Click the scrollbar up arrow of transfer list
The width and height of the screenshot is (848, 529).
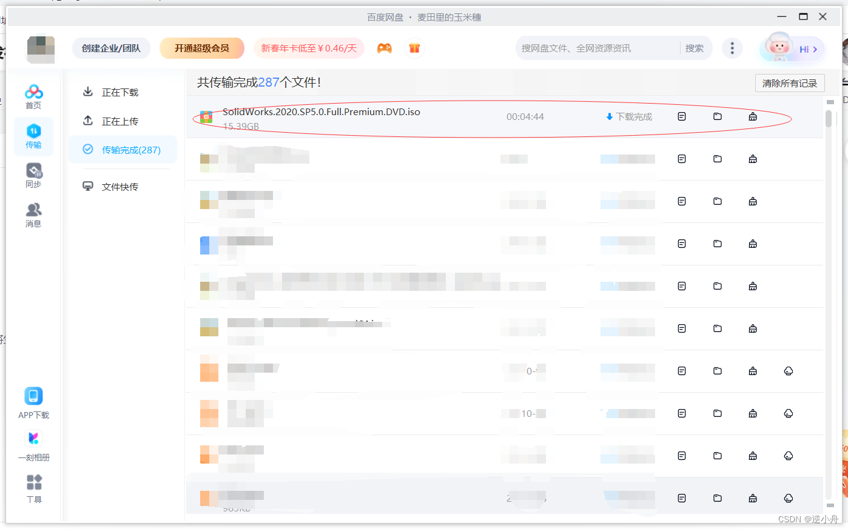(830, 102)
